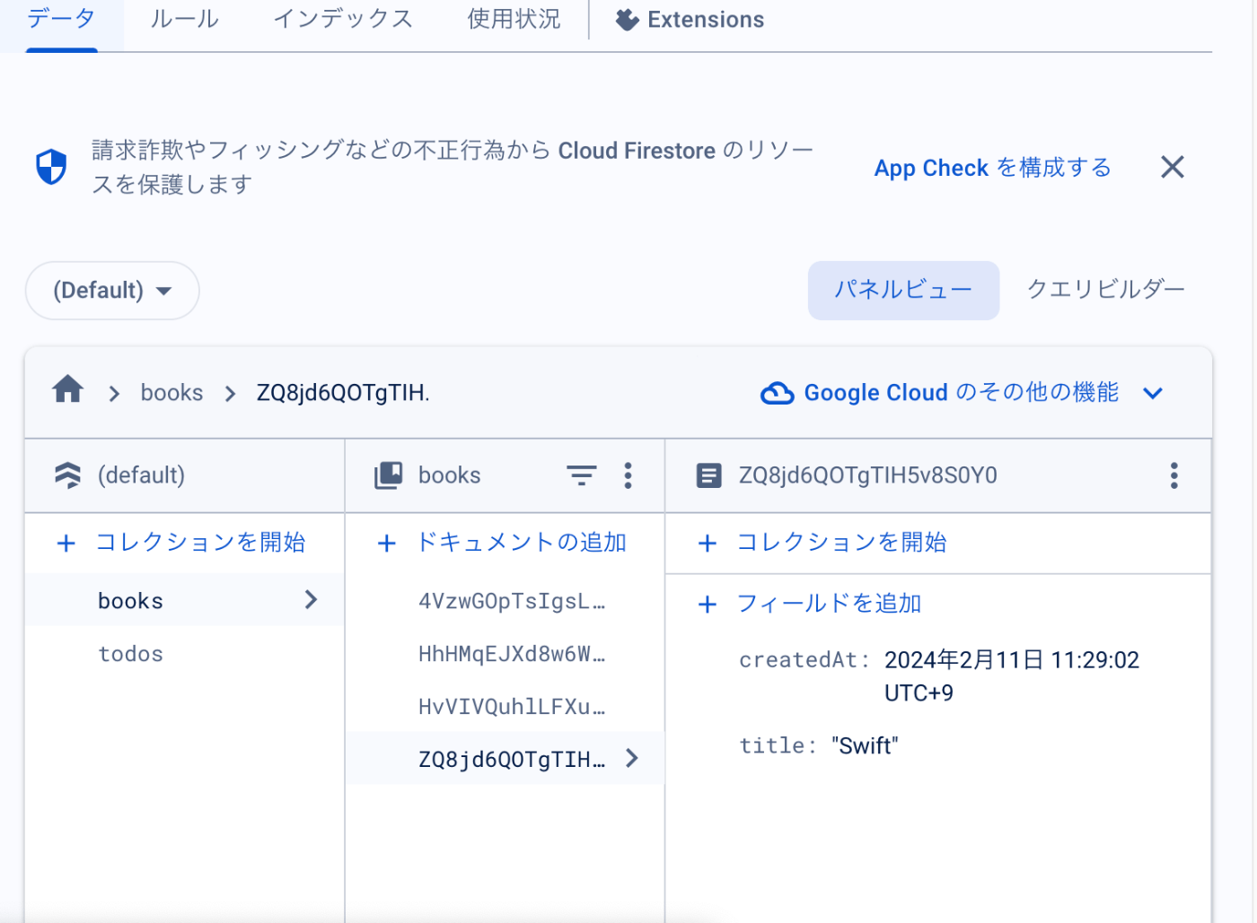Select document HhHMqEJXd8w6W…
The width and height of the screenshot is (1257, 923).
pyautogui.click(x=511, y=655)
